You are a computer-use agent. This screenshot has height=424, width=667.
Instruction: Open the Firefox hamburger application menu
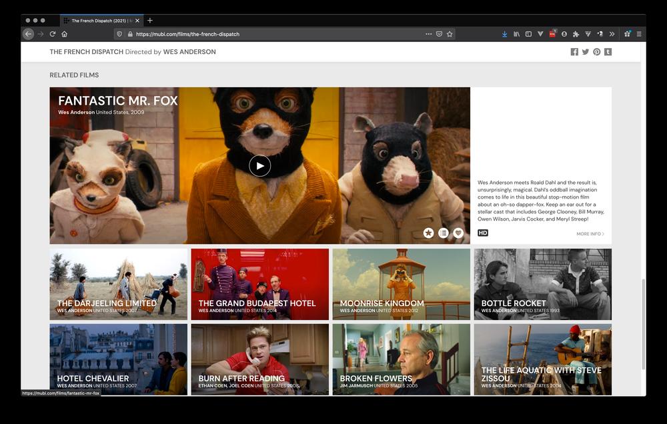point(639,34)
